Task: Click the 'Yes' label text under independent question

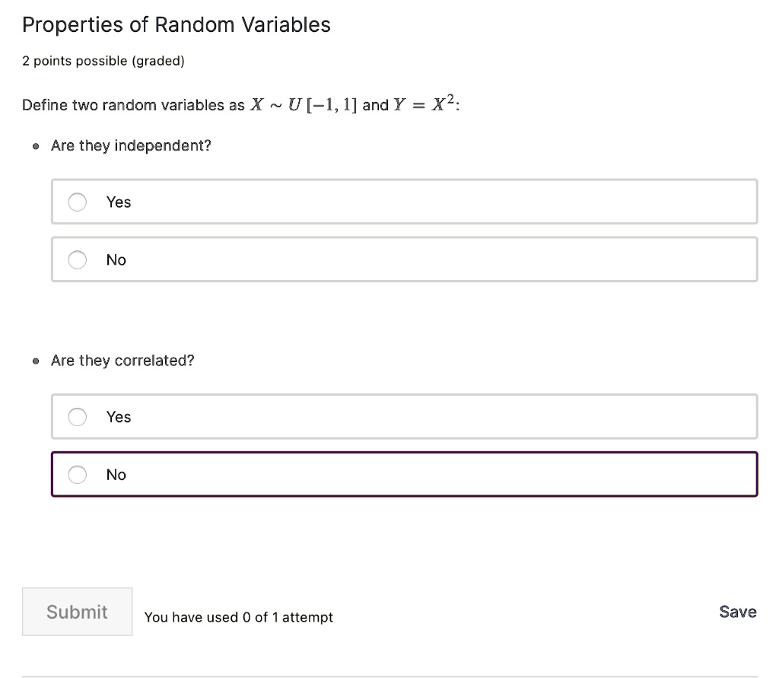Action: pyautogui.click(x=119, y=202)
